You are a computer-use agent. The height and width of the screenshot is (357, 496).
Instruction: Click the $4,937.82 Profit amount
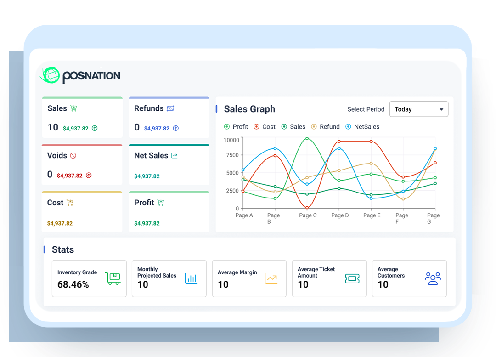pyautogui.click(x=147, y=223)
